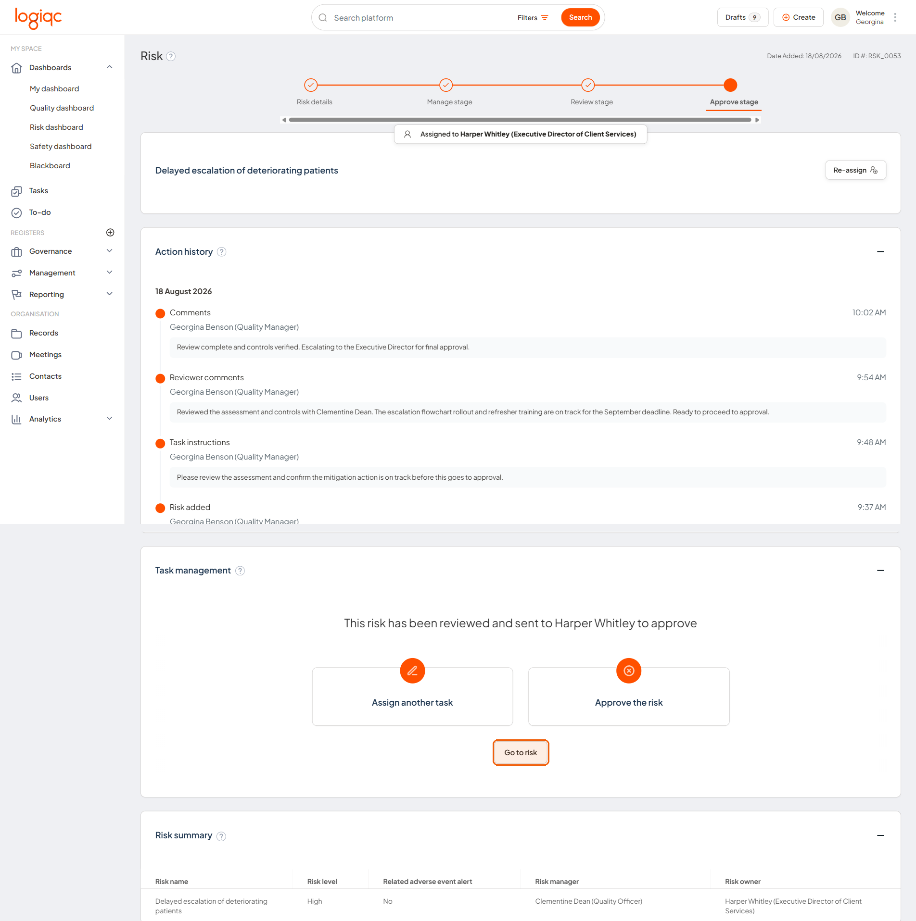Open My dashboard

[x=54, y=89]
